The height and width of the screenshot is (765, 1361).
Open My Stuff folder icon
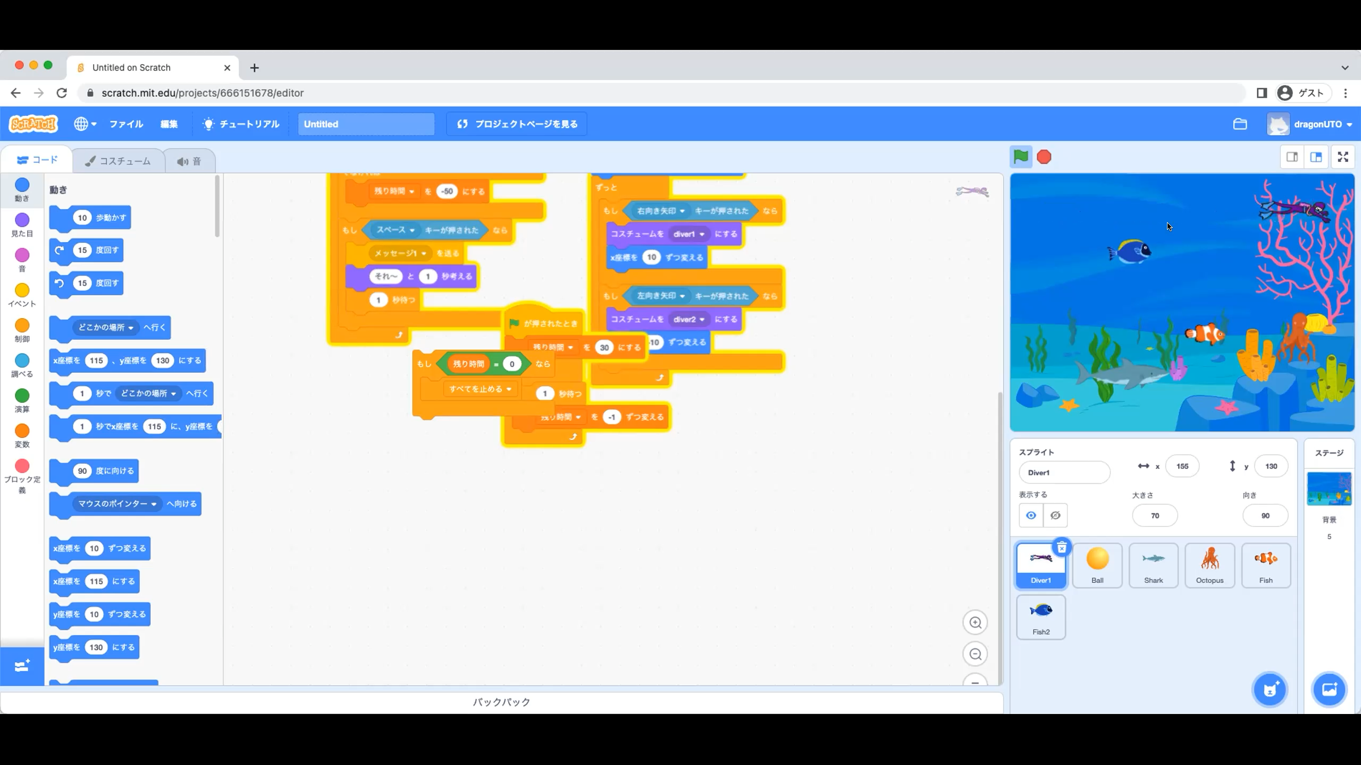1240,124
